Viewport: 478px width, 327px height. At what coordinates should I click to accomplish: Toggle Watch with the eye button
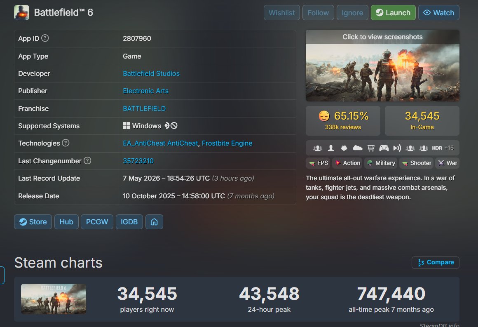[x=439, y=12]
